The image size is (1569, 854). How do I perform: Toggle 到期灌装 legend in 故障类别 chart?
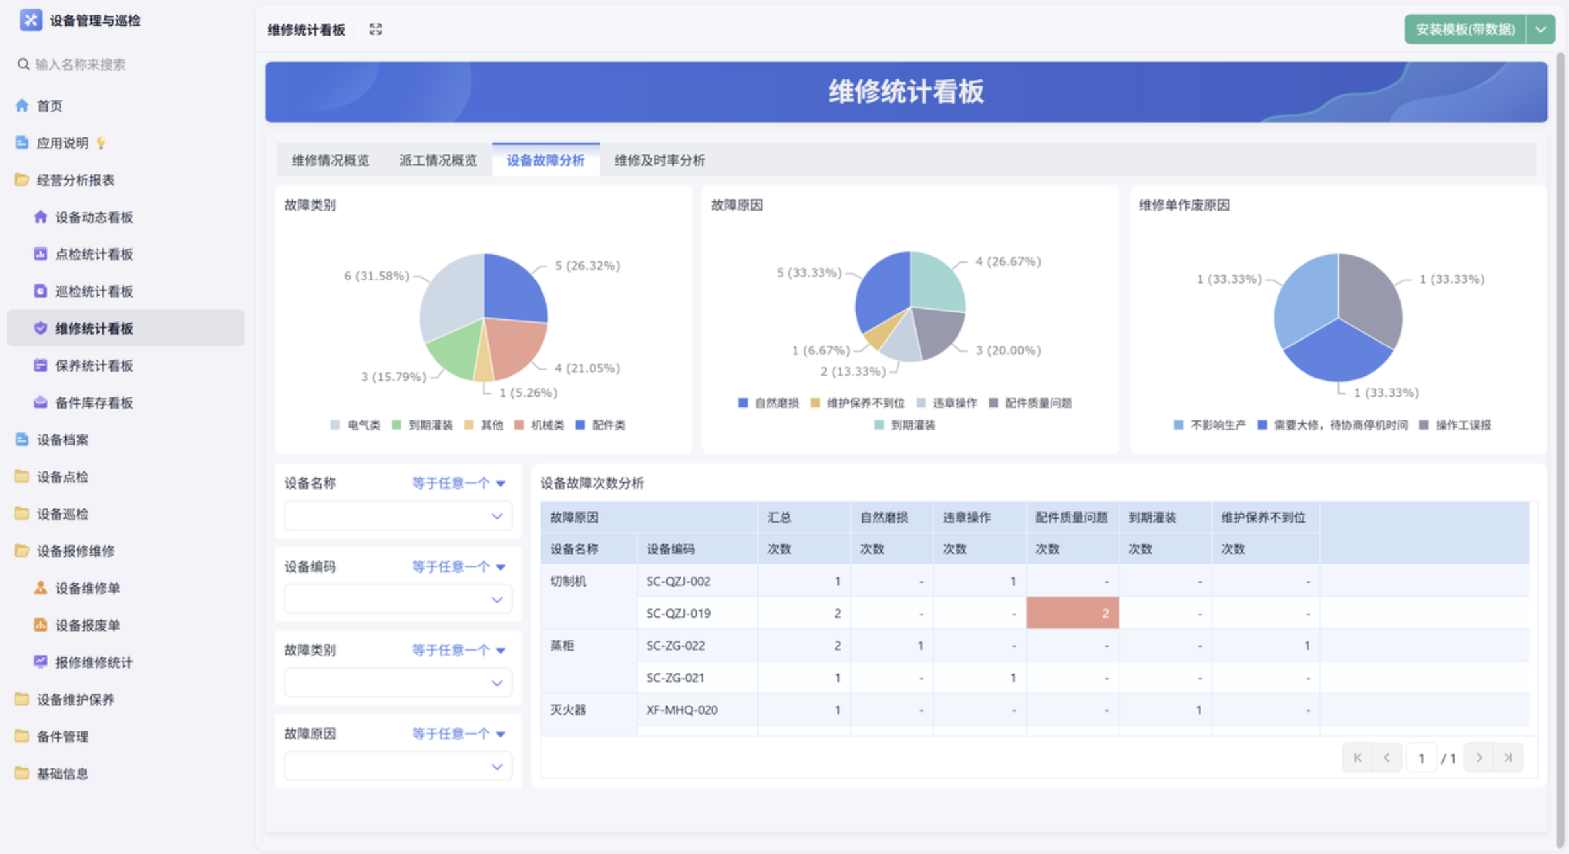point(422,425)
